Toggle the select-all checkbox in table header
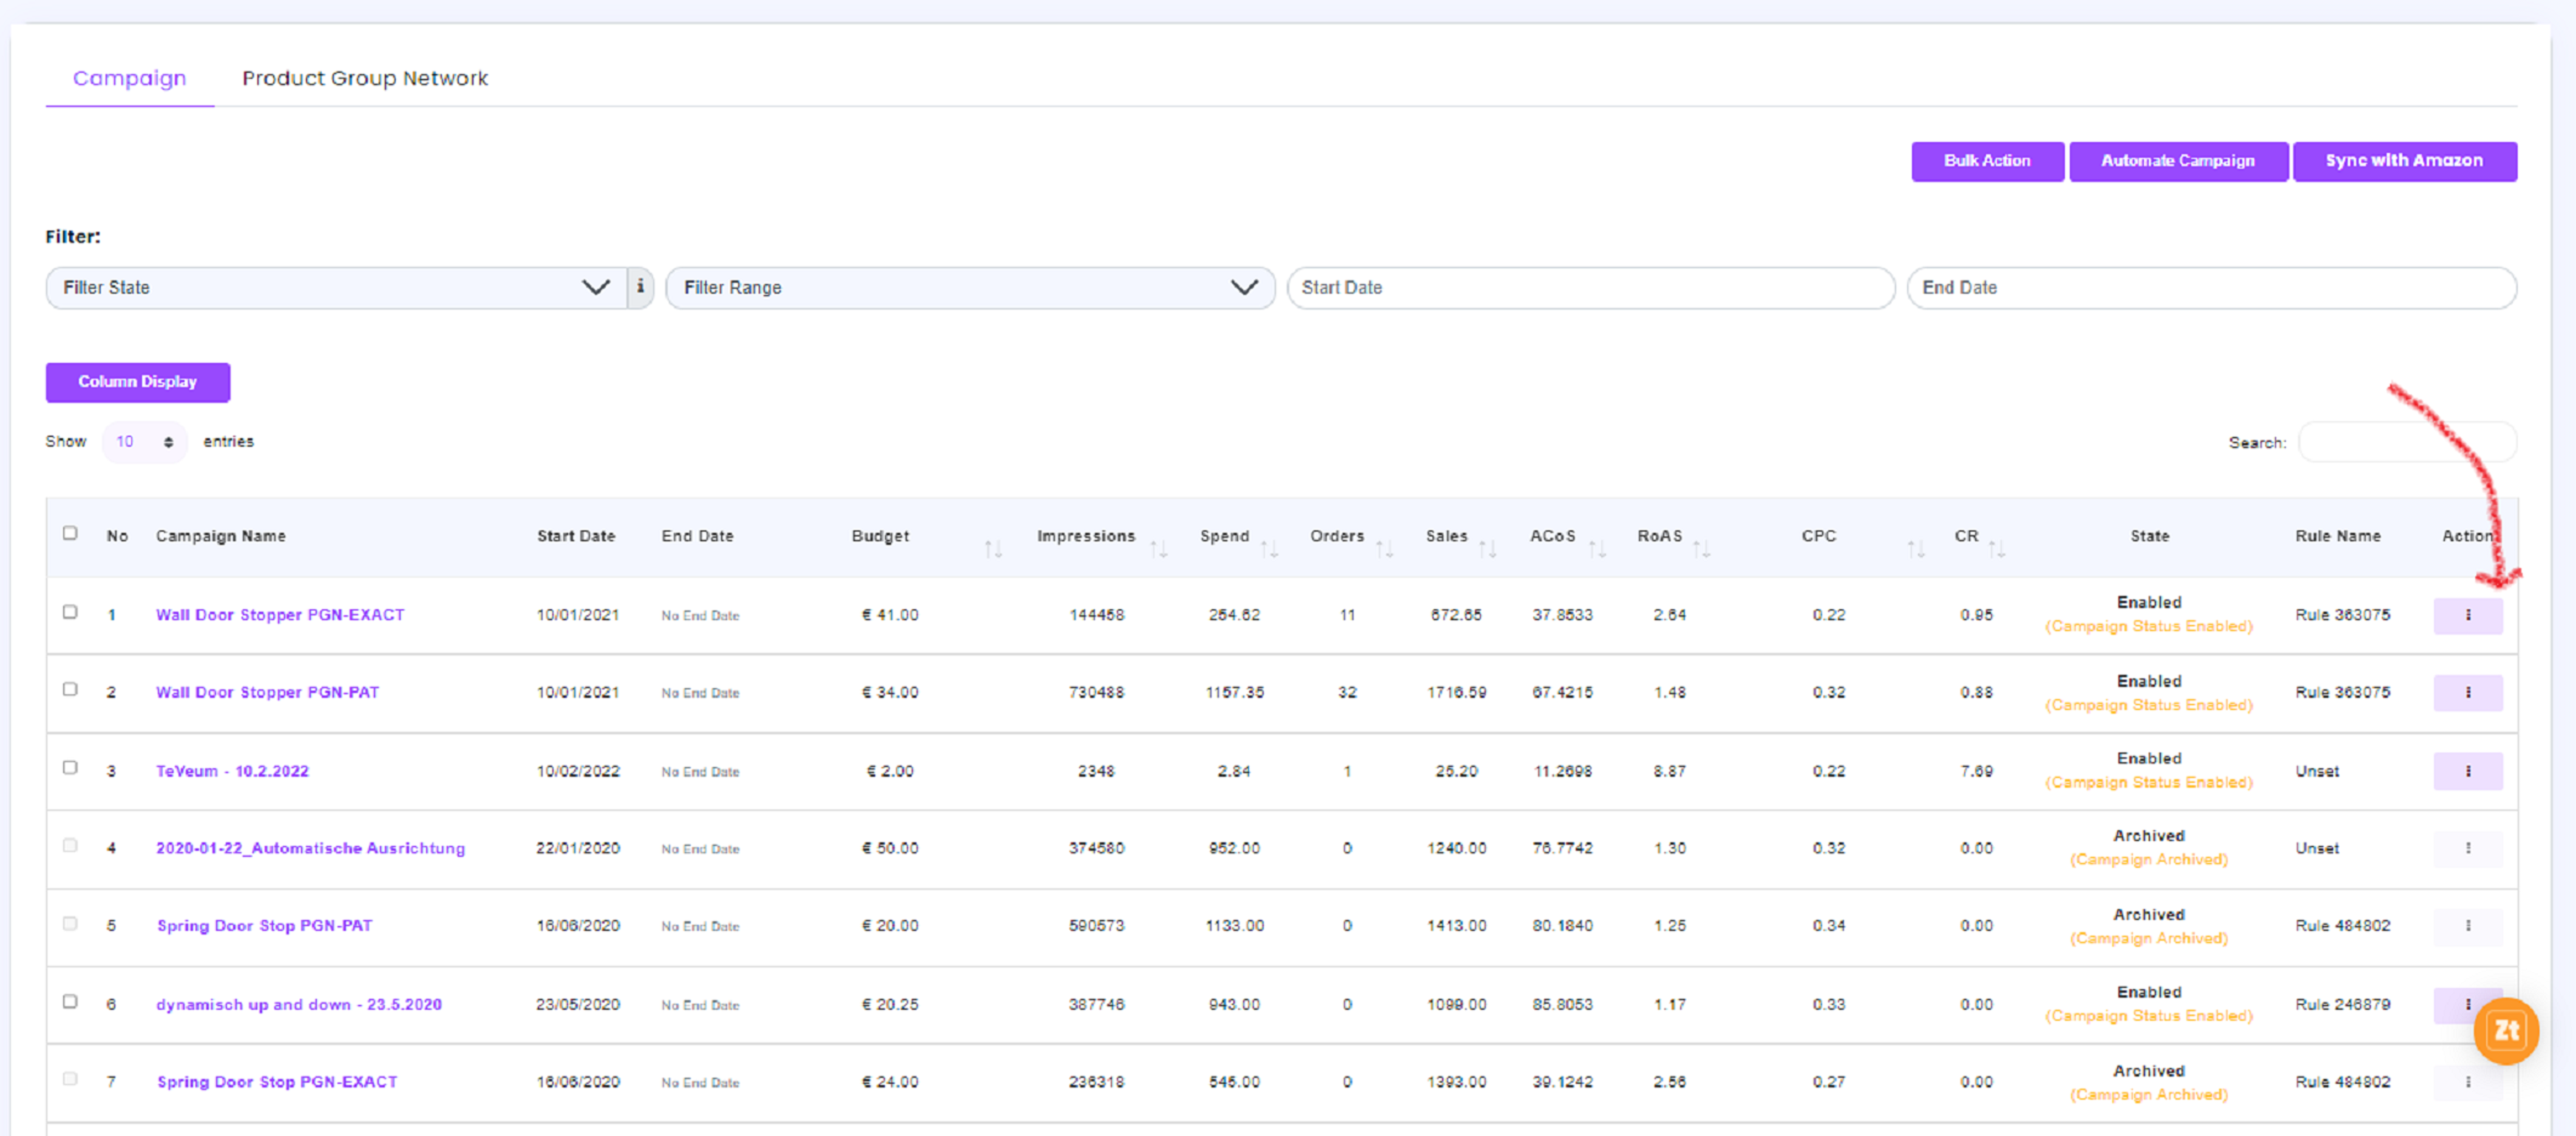 pos(70,533)
